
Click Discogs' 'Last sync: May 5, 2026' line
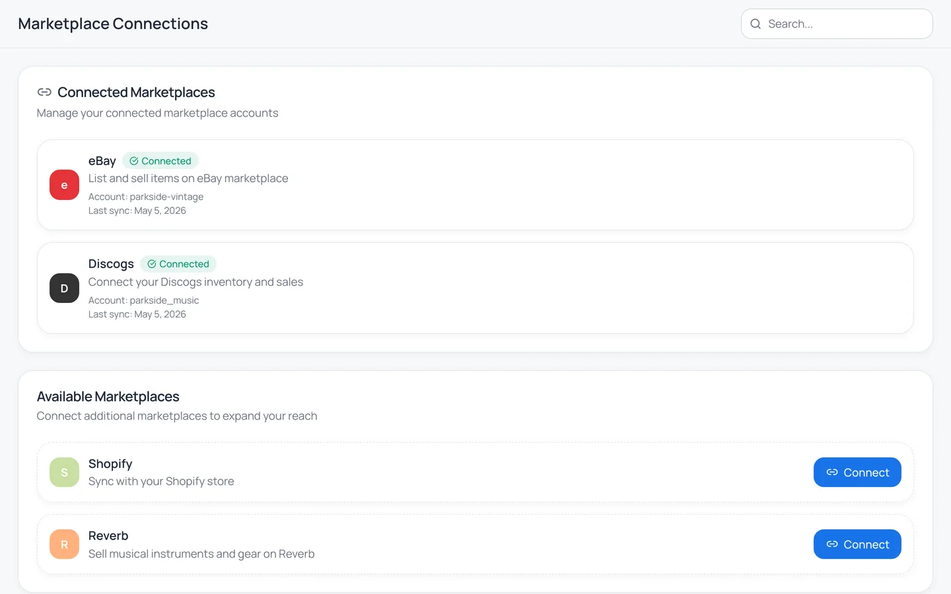point(137,314)
